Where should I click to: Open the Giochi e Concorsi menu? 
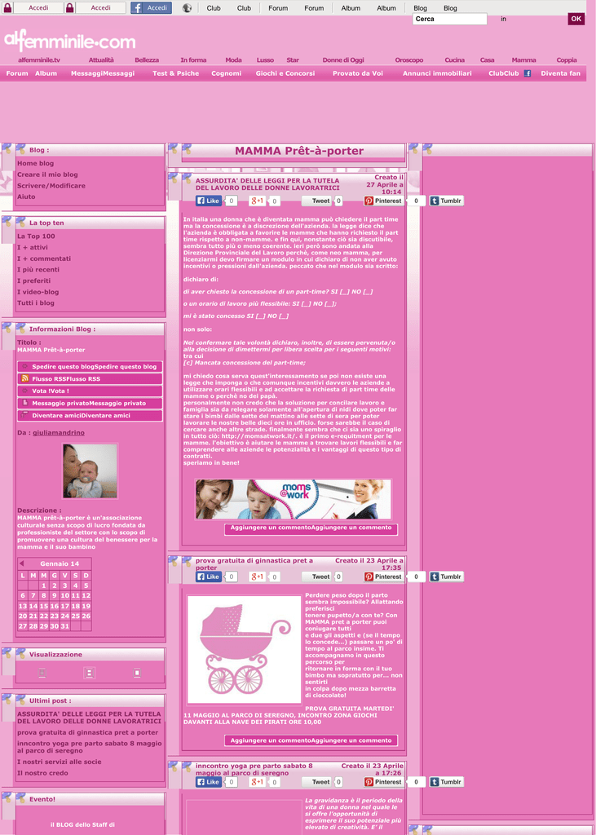coord(285,73)
